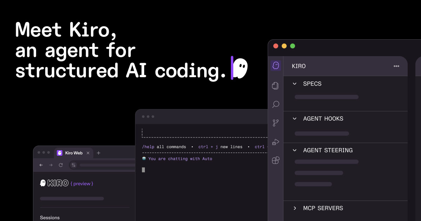Open a new browser tab with plus
The image size is (421, 221).
[x=99, y=153]
